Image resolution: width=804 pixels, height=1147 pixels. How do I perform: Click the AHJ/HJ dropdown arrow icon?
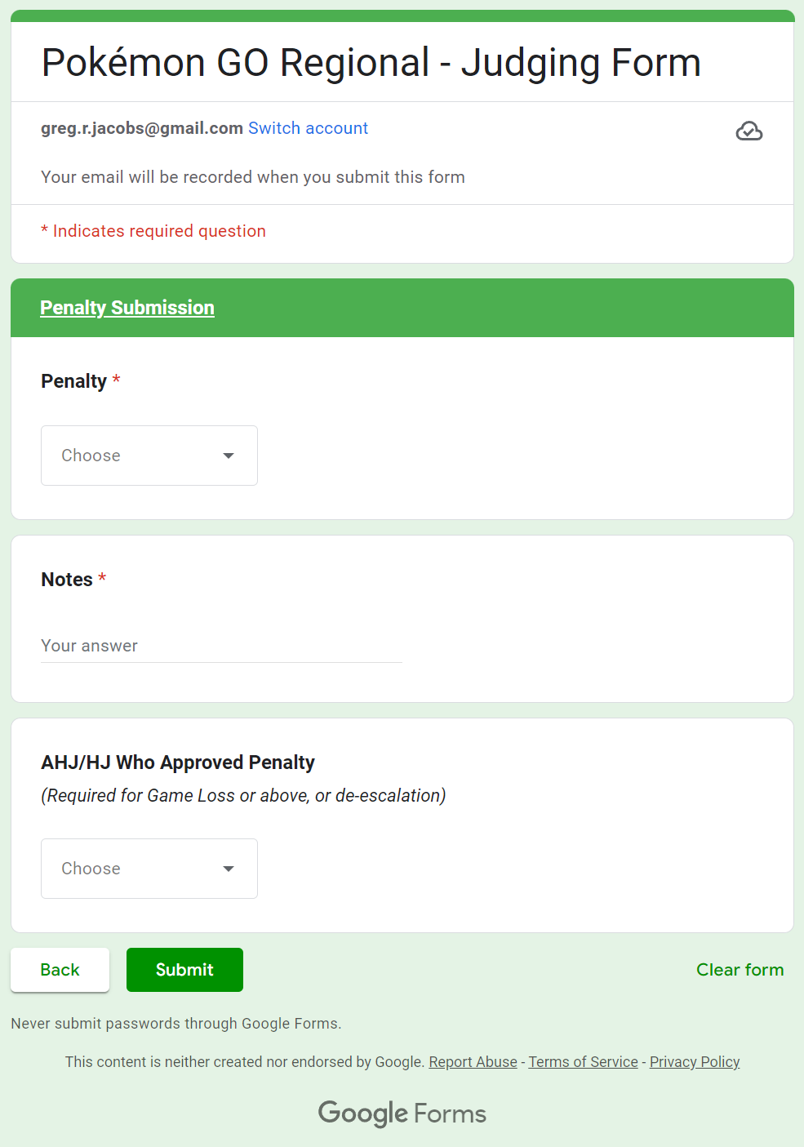coord(229,869)
